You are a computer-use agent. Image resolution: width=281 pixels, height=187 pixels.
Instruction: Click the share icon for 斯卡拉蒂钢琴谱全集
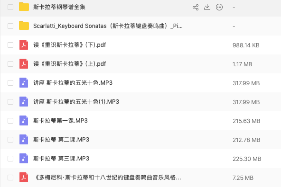click(x=196, y=7)
